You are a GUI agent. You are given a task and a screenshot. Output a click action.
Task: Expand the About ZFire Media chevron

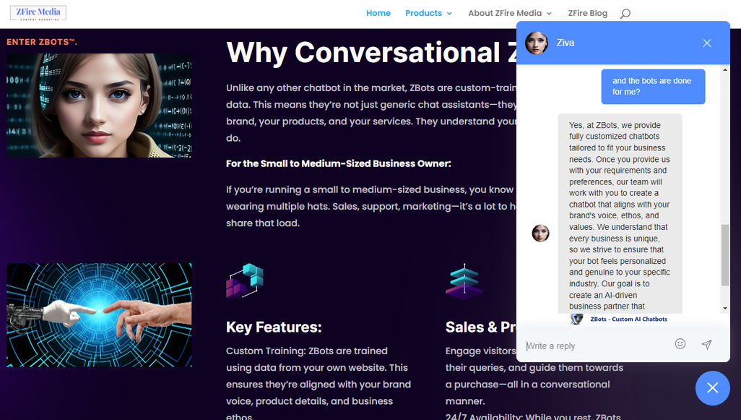click(x=549, y=14)
